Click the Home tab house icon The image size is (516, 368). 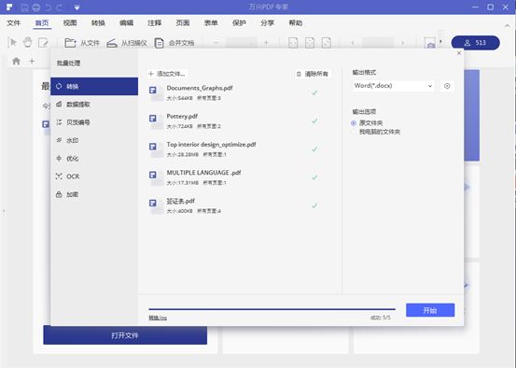point(16,61)
